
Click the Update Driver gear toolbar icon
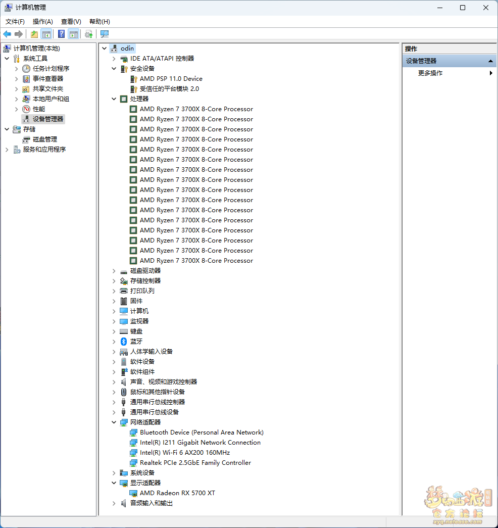pos(88,34)
